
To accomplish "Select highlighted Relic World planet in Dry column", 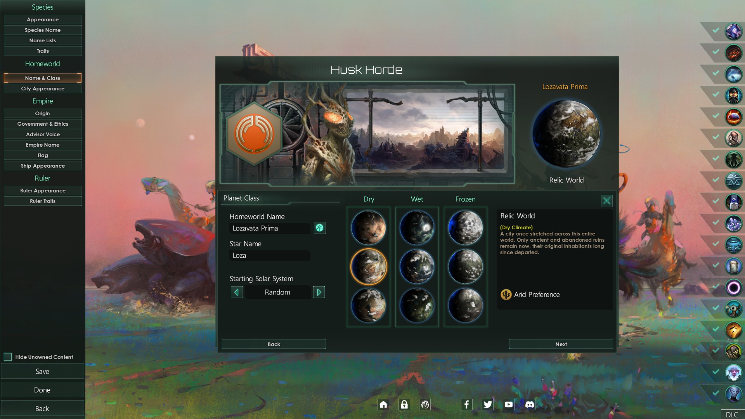I will (x=369, y=267).
